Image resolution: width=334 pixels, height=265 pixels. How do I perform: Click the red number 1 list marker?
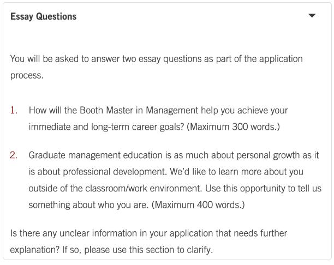14,110
